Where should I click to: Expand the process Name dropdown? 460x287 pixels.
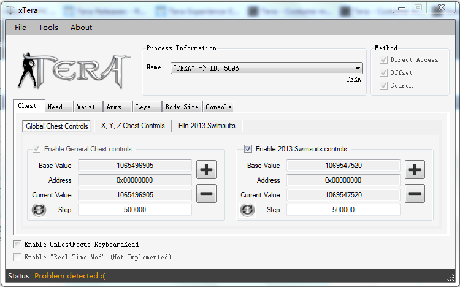coord(357,68)
